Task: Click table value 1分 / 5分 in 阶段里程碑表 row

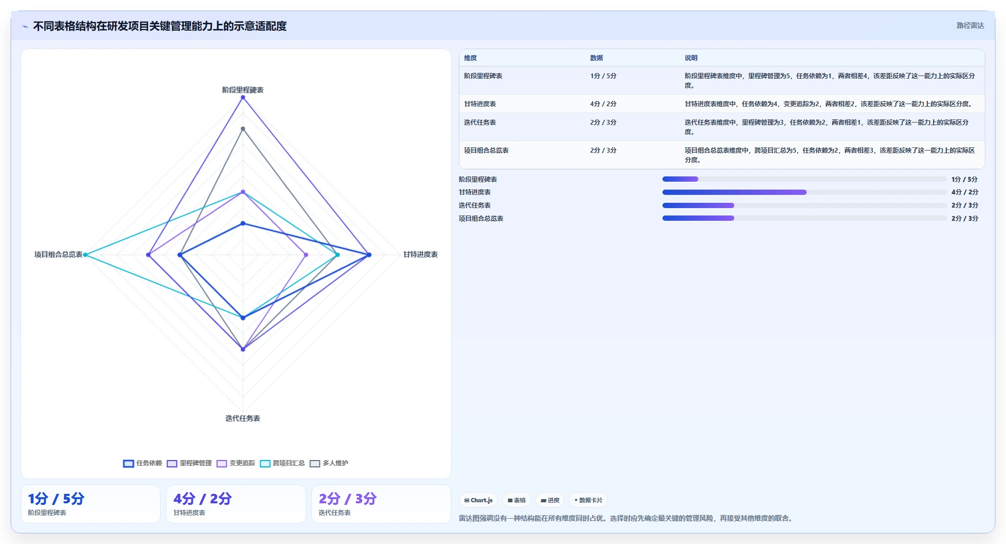Action: (x=603, y=76)
